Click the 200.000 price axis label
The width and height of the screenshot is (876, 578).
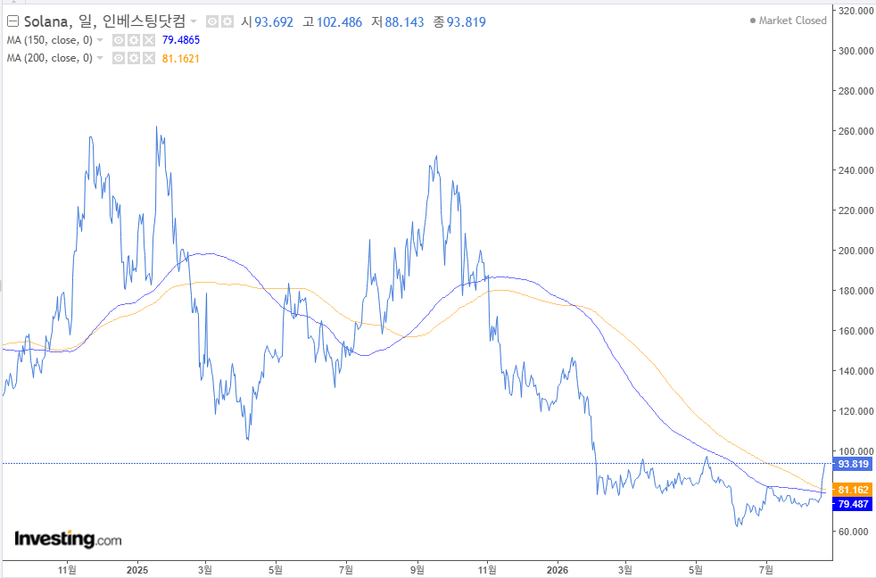(855, 251)
